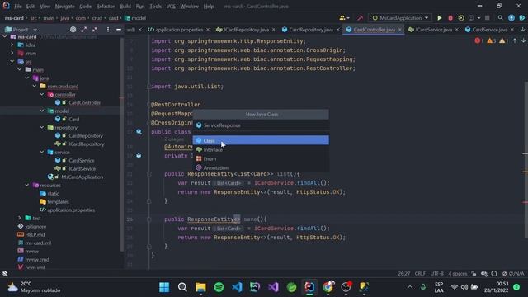Select Enum in New Java Class popup
This screenshot has width=528, height=297.
(261, 158)
